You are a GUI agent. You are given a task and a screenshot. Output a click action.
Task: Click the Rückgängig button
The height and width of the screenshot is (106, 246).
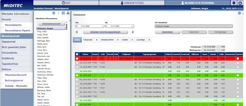220,32
